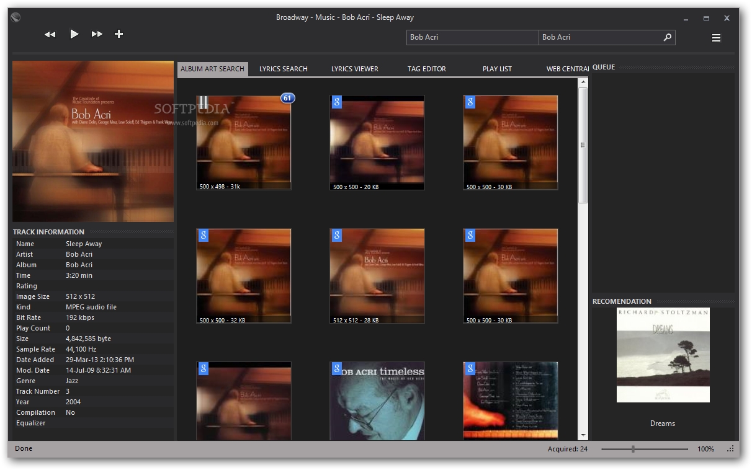Viewport: 752px width, 470px height.
Task: Open the Play List tab
Action: [x=498, y=69]
